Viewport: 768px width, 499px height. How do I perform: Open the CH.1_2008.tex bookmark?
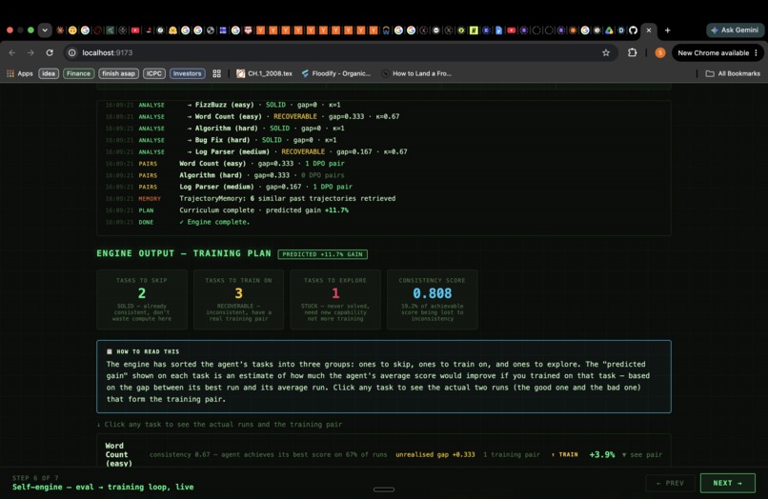point(265,73)
